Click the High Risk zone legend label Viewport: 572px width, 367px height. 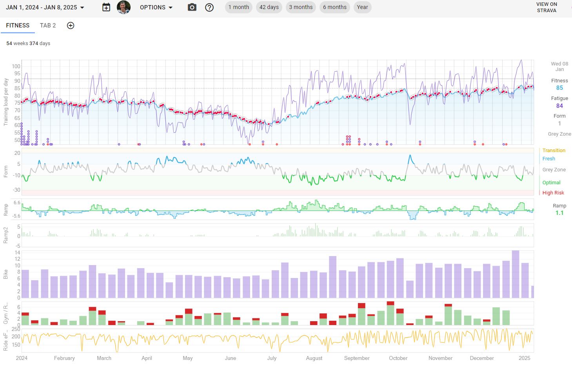(553, 193)
